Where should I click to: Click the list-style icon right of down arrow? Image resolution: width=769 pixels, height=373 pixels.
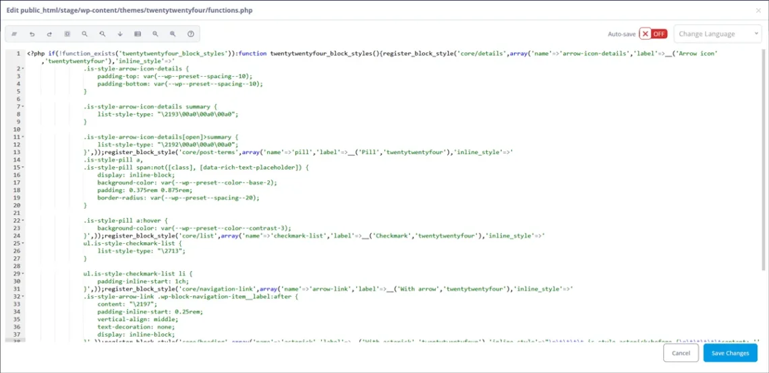tap(138, 34)
